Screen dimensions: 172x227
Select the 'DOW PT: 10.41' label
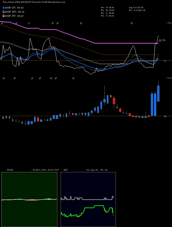tap(14, 16)
